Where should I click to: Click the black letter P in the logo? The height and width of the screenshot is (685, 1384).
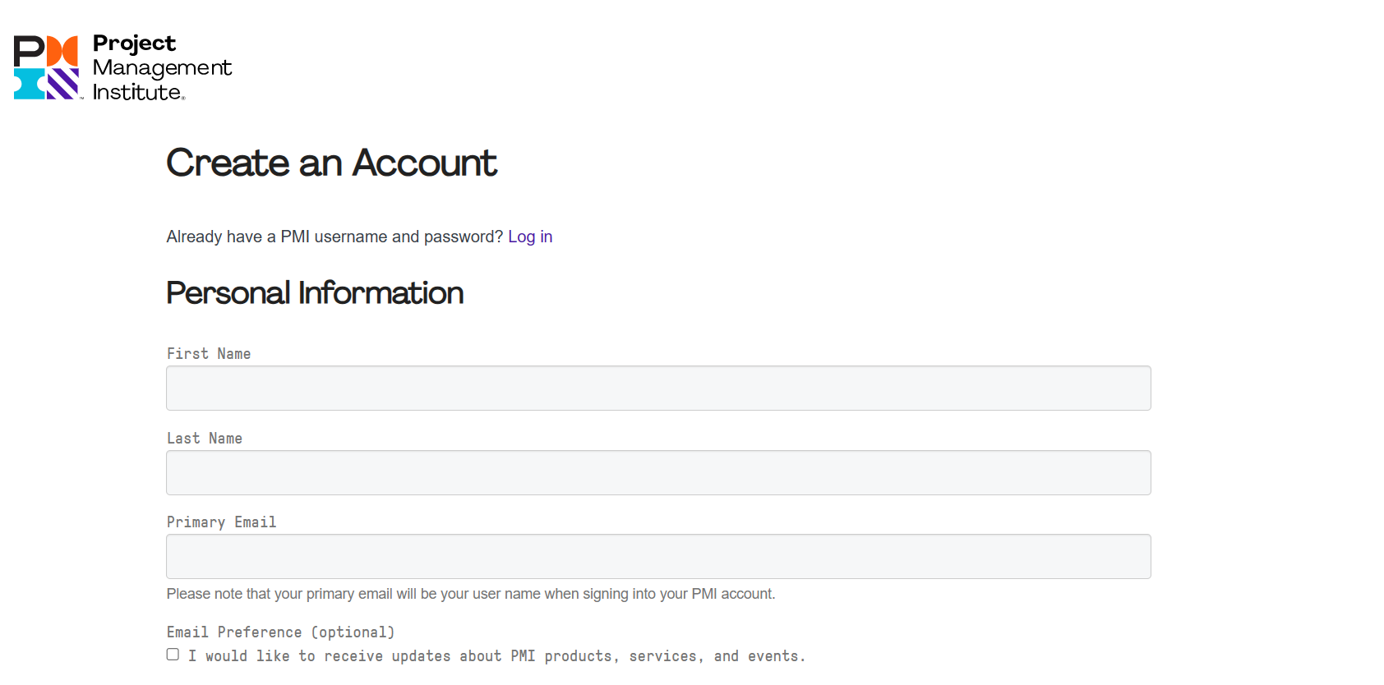29,50
